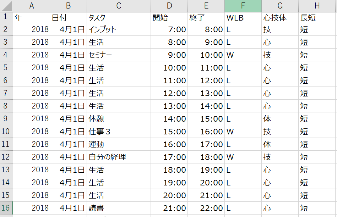This screenshot has height=217, width=337.
Task: Select the 休憩 task cell
Action: tap(119, 118)
